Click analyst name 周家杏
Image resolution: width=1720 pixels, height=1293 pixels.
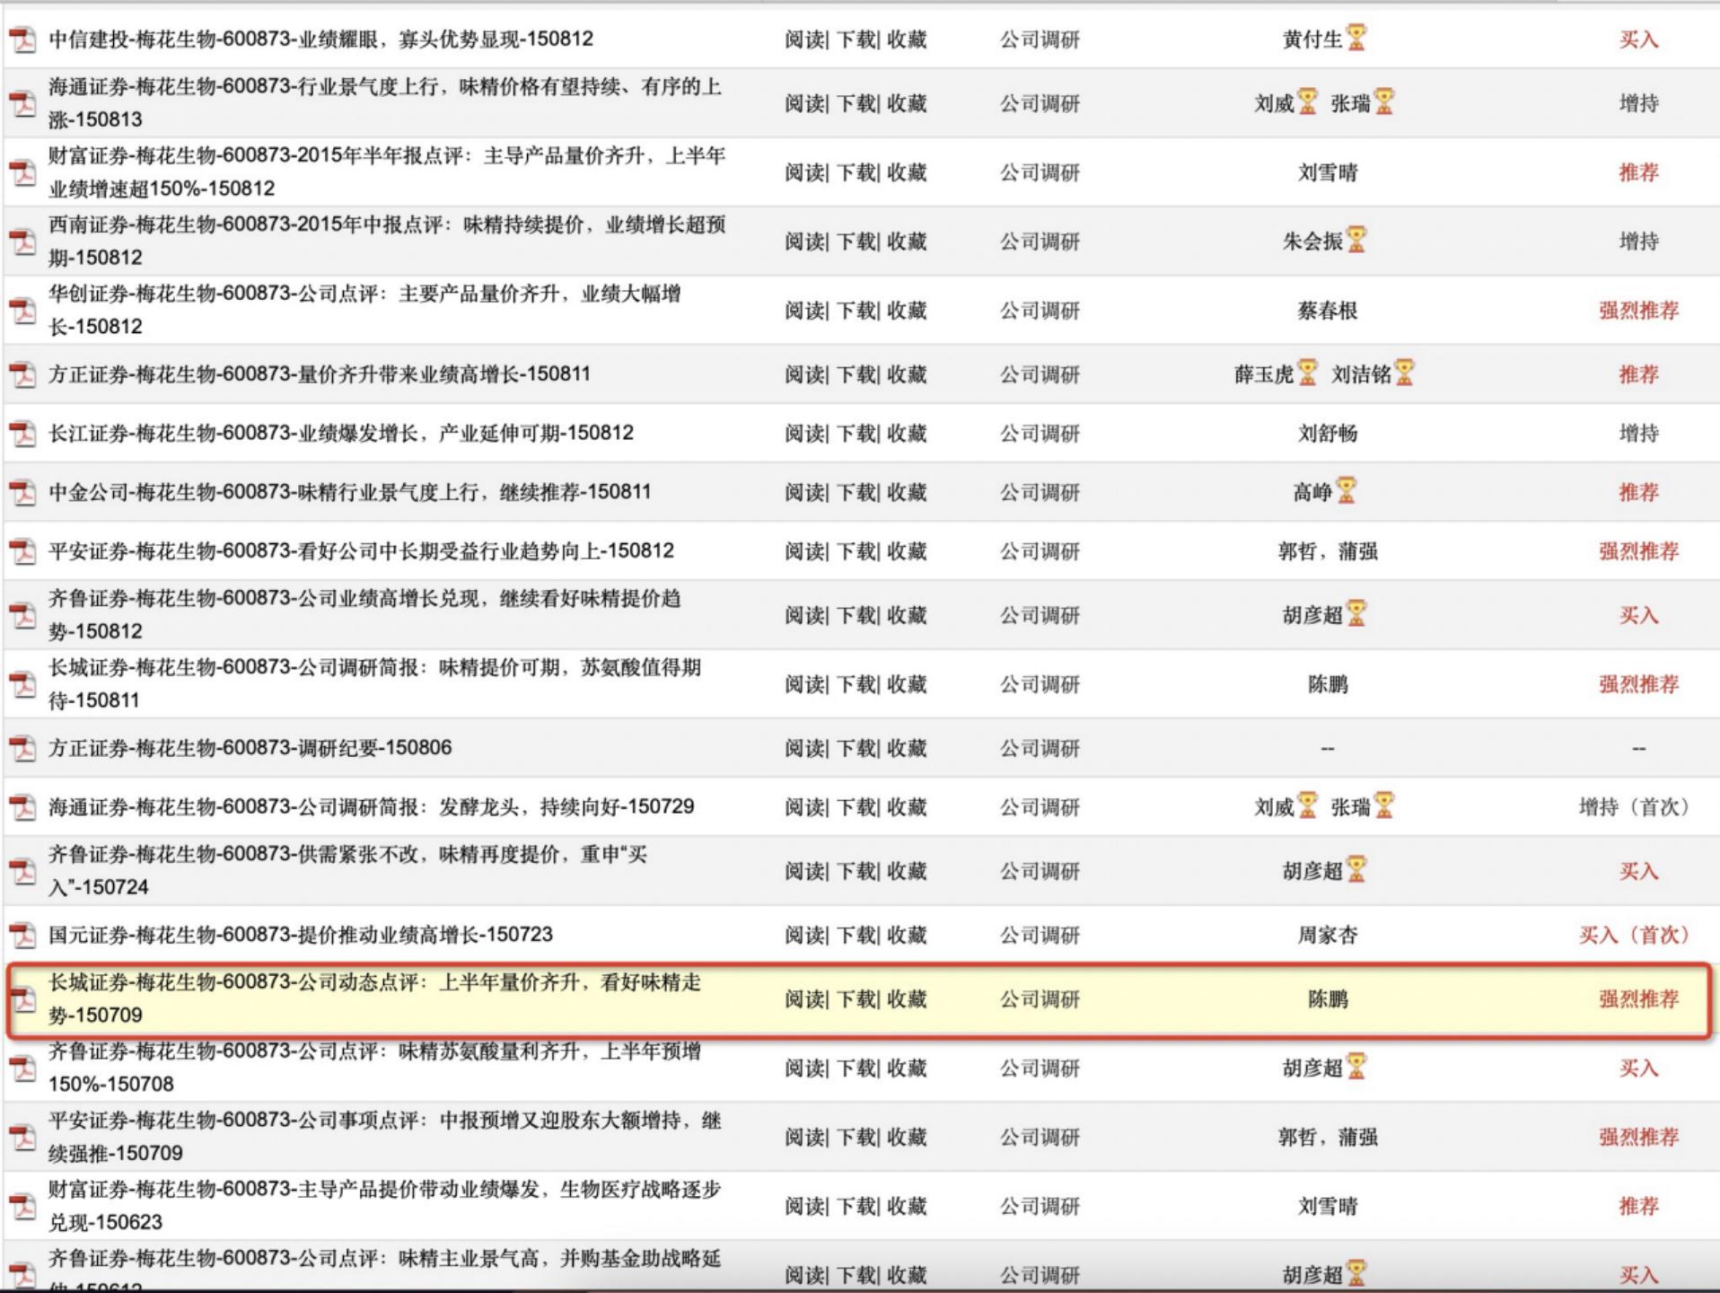coord(1328,936)
